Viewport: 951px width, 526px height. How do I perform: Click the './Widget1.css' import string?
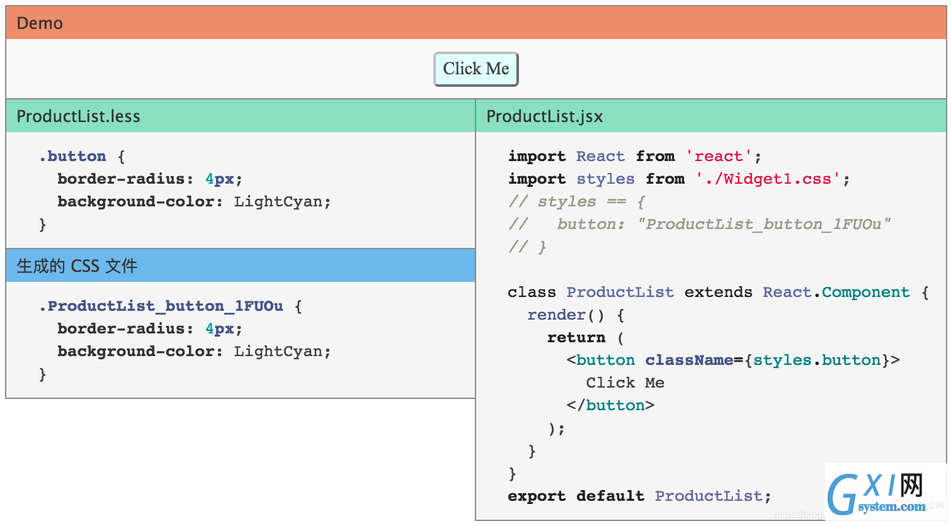[768, 179]
